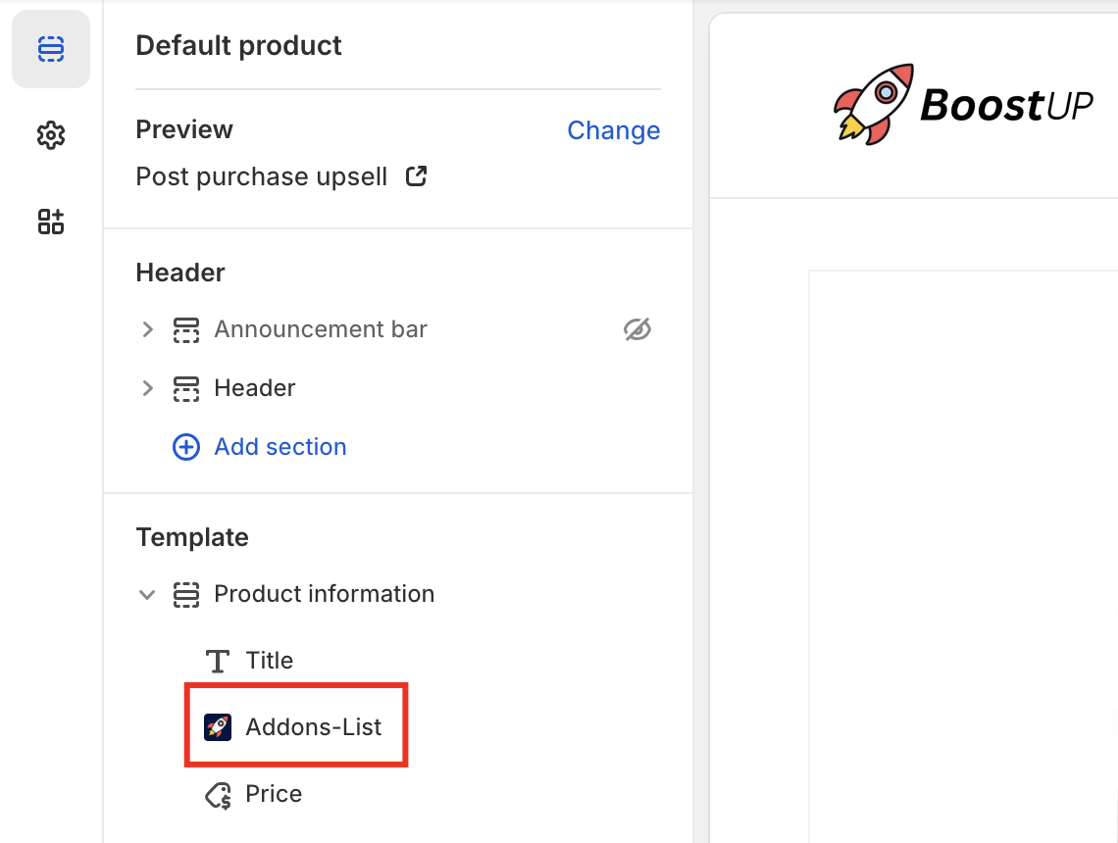Select the Announcement bar section label
1118x843 pixels.
[x=321, y=329]
